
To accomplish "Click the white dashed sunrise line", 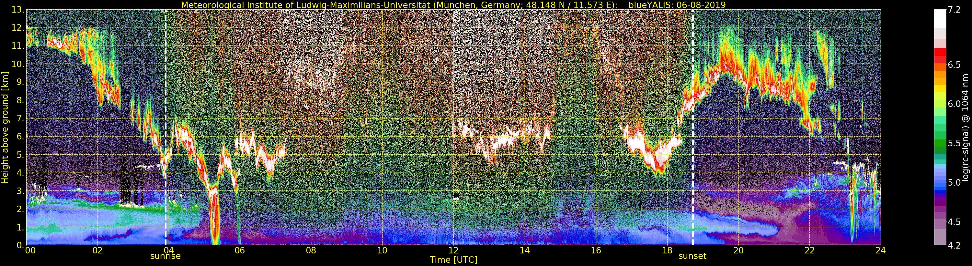I will (166, 127).
